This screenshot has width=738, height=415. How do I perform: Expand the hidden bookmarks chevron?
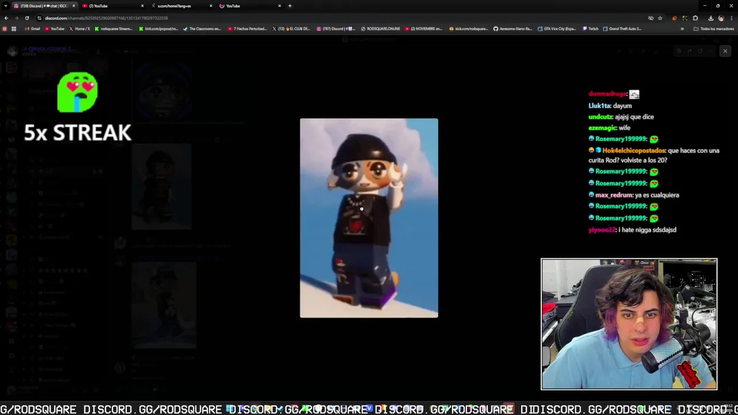coord(682,28)
